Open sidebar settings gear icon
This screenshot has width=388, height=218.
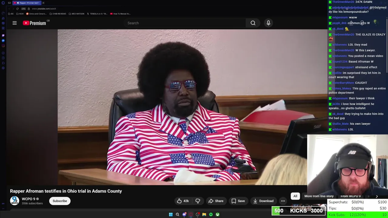coord(3,68)
